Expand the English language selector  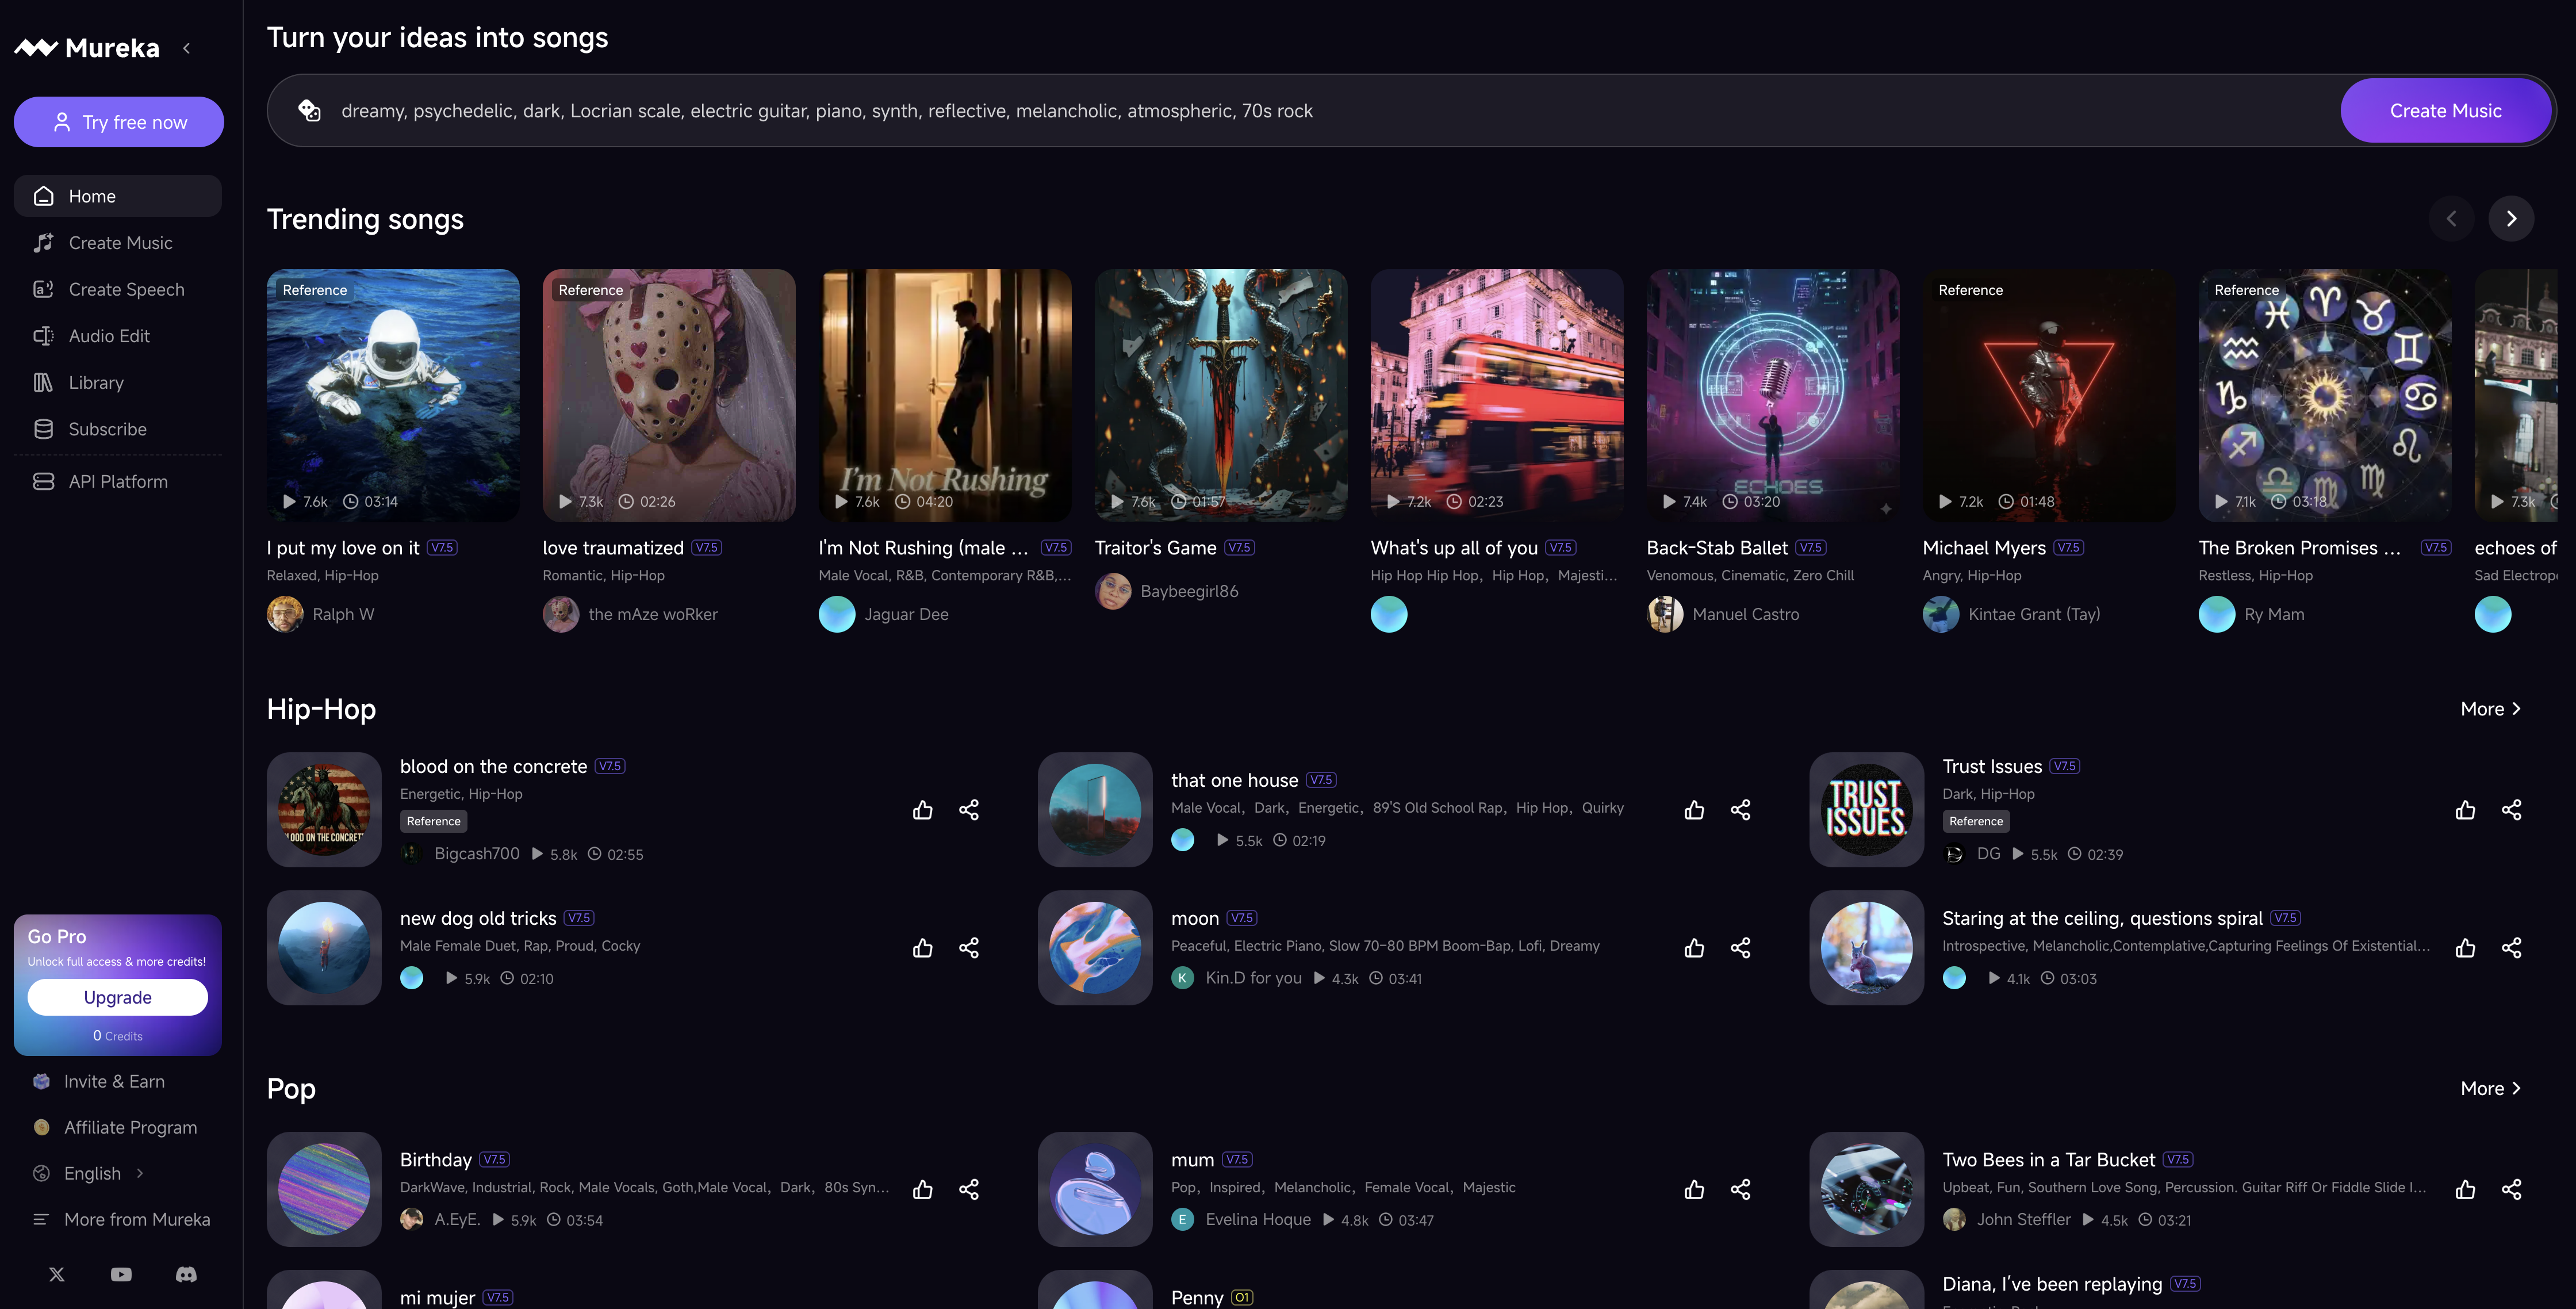click(x=93, y=1173)
